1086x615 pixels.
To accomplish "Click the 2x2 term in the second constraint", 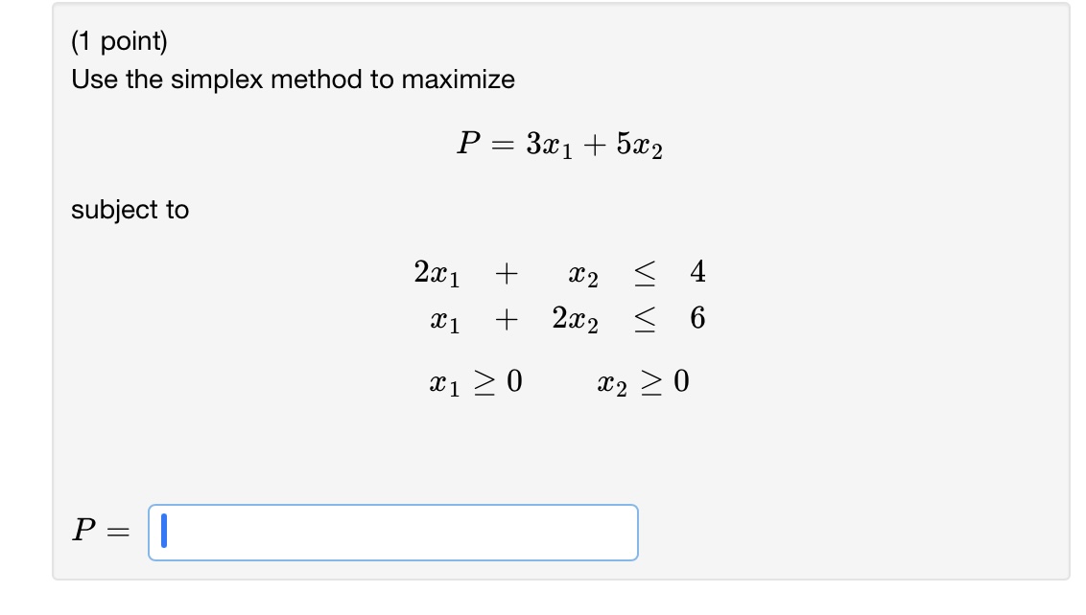I will [x=576, y=320].
